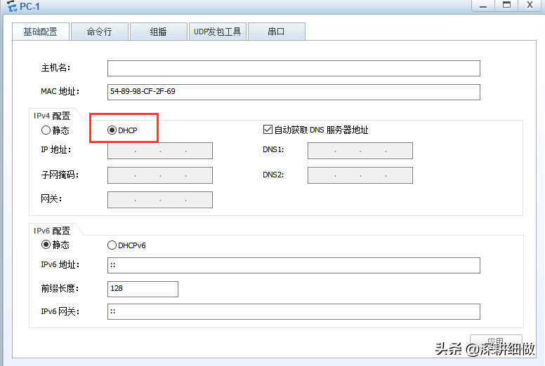Click the IPv4 网关 field
545x366 pixels.
(x=160, y=200)
